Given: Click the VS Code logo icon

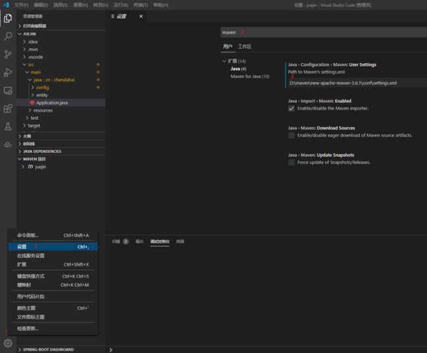Looking at the screenshot, I should click(x=6, y=5).
